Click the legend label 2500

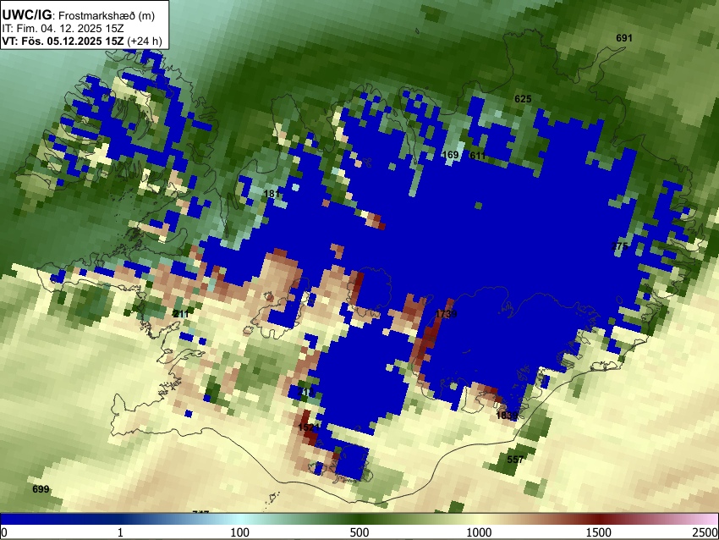click(705, 532)
